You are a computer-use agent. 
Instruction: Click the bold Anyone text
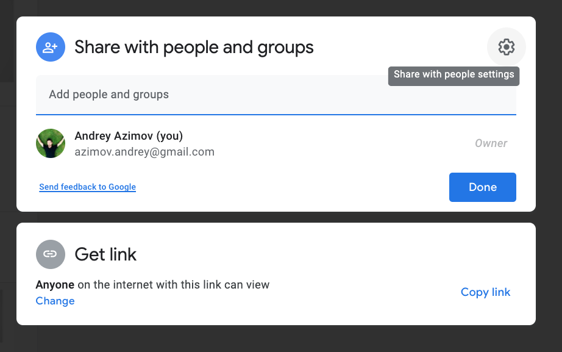point(55,284)
